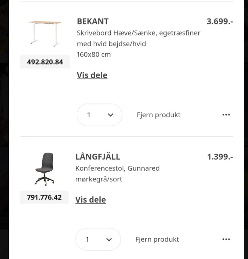Screen dimensions: 248x259
Task: Click the '160x80 cm' size text
Action: click(94, 55)
